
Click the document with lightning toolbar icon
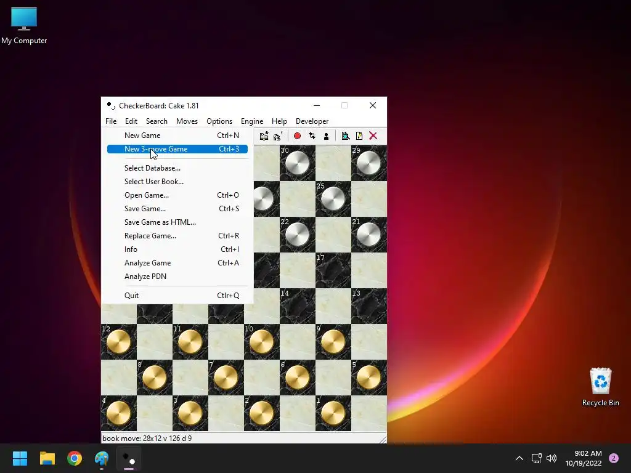coord(359,136)
